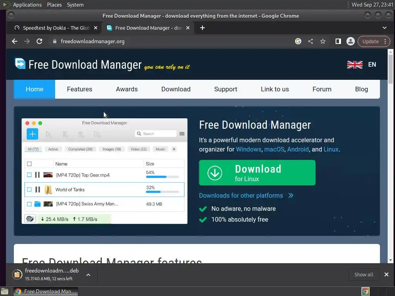395x296 pixels.
Task: Open the Chrome three-dot menu
Action: click(x=385, y=41)
